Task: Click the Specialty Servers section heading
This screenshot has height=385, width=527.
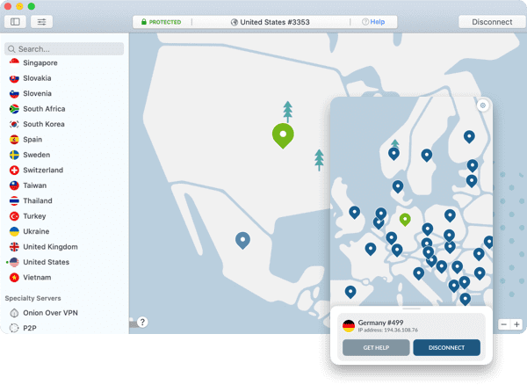Action: [33, 298]
